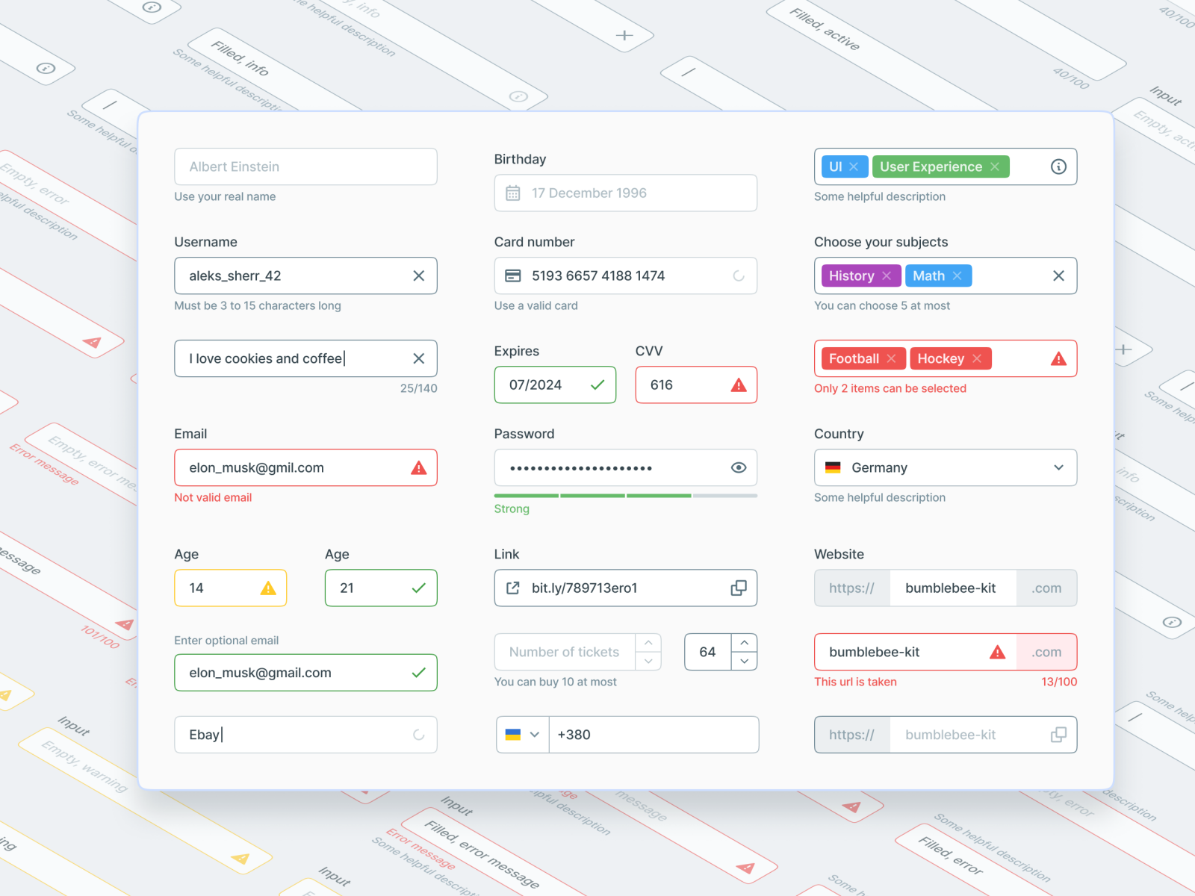
Task: Click the warning icon in the Email field
Action: (x=418, y=467)
